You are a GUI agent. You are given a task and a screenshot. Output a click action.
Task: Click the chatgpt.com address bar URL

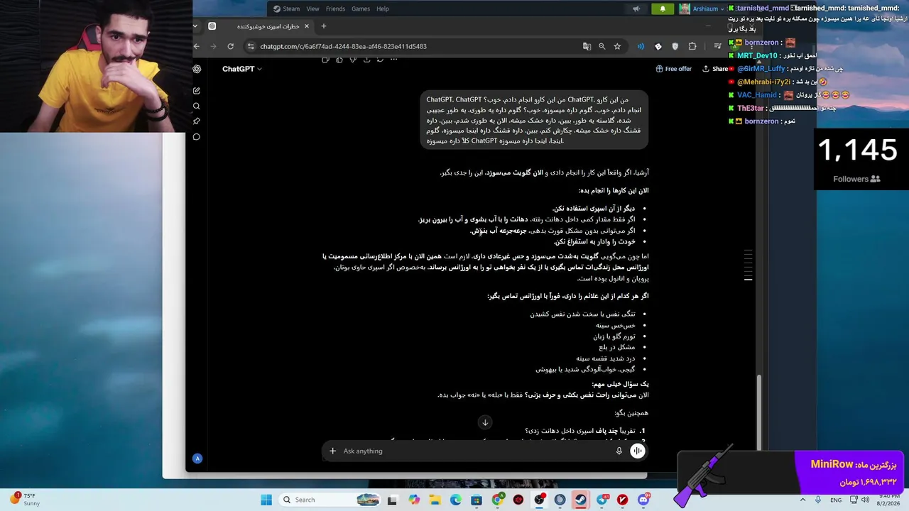pos(343,46)
